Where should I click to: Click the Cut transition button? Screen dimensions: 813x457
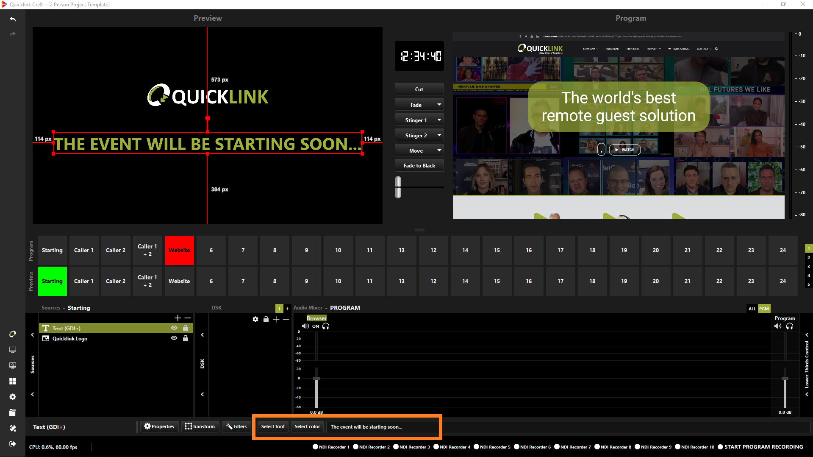click(419, 89)
